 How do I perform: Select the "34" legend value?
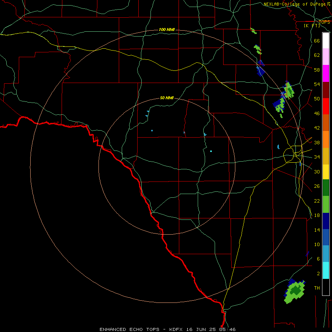coord(317,157)
